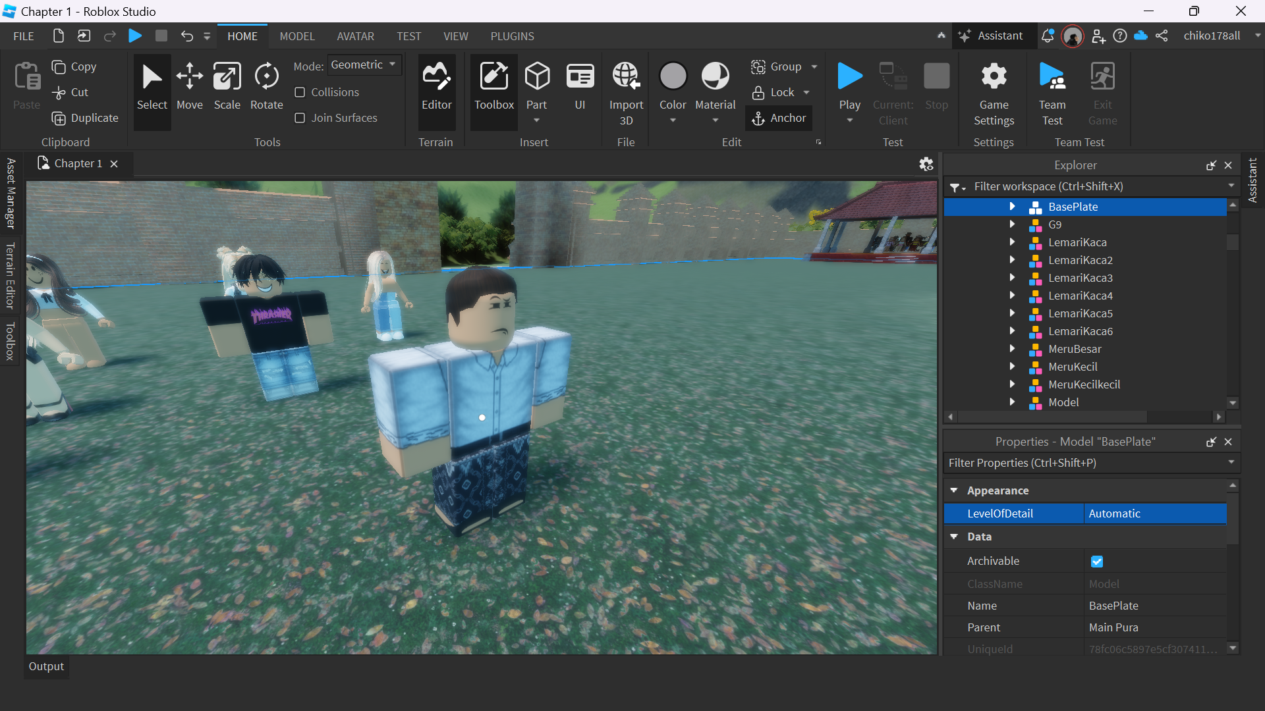Open the Toolbox panel from ribbon
Screen dimensions: 1265x711
tap(493, 86)
